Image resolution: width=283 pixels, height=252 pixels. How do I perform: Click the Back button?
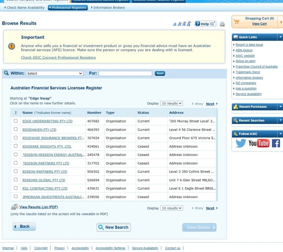(24, 226)
